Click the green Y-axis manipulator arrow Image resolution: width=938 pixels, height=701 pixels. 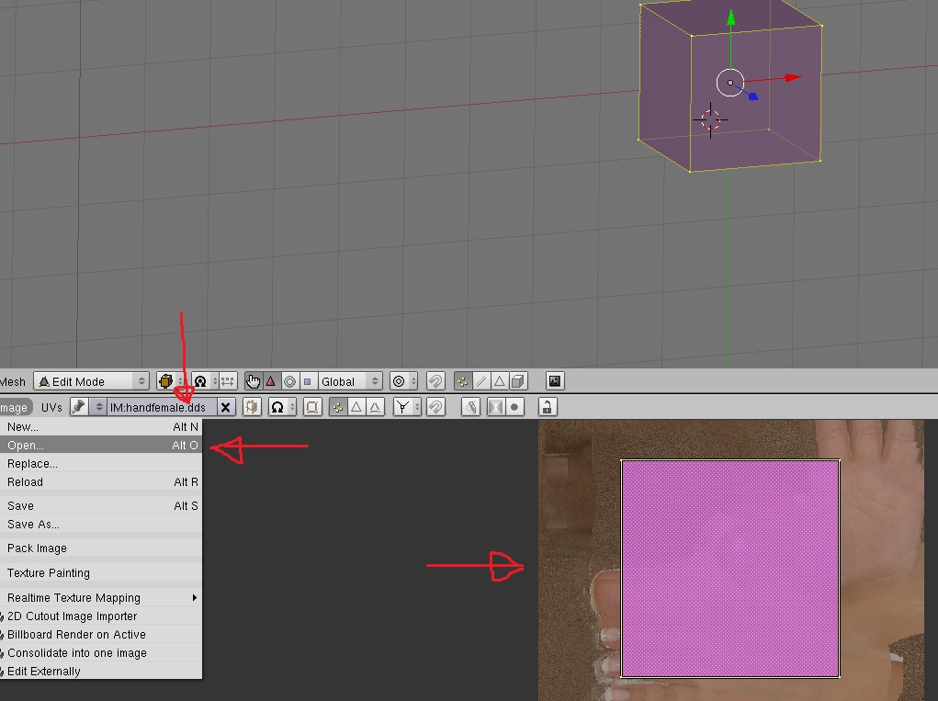click(x=730, y=18)
